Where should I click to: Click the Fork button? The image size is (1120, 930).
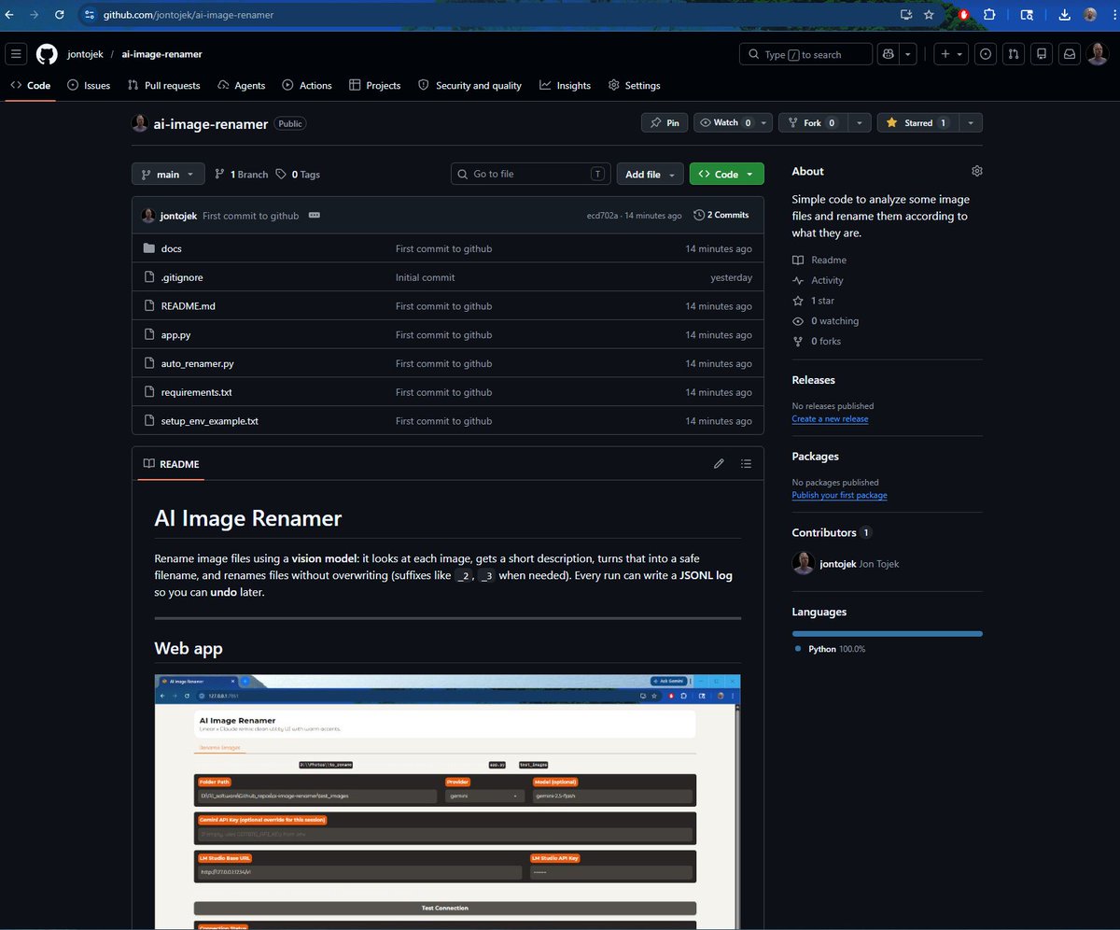point(813,122)
